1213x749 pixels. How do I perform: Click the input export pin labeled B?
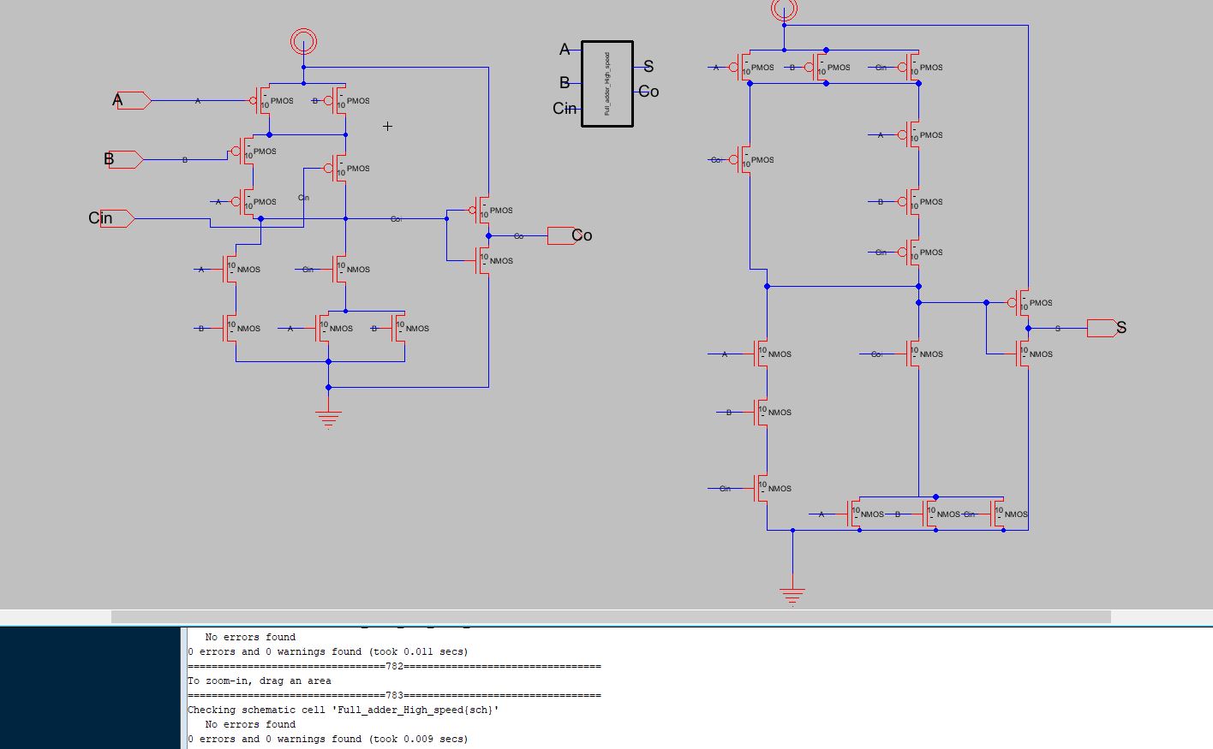(x=126, y=159)
